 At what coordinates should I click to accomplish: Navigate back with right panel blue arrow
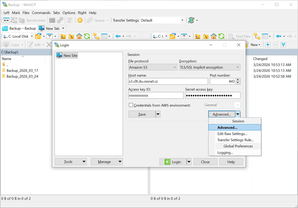pos(278,36)
